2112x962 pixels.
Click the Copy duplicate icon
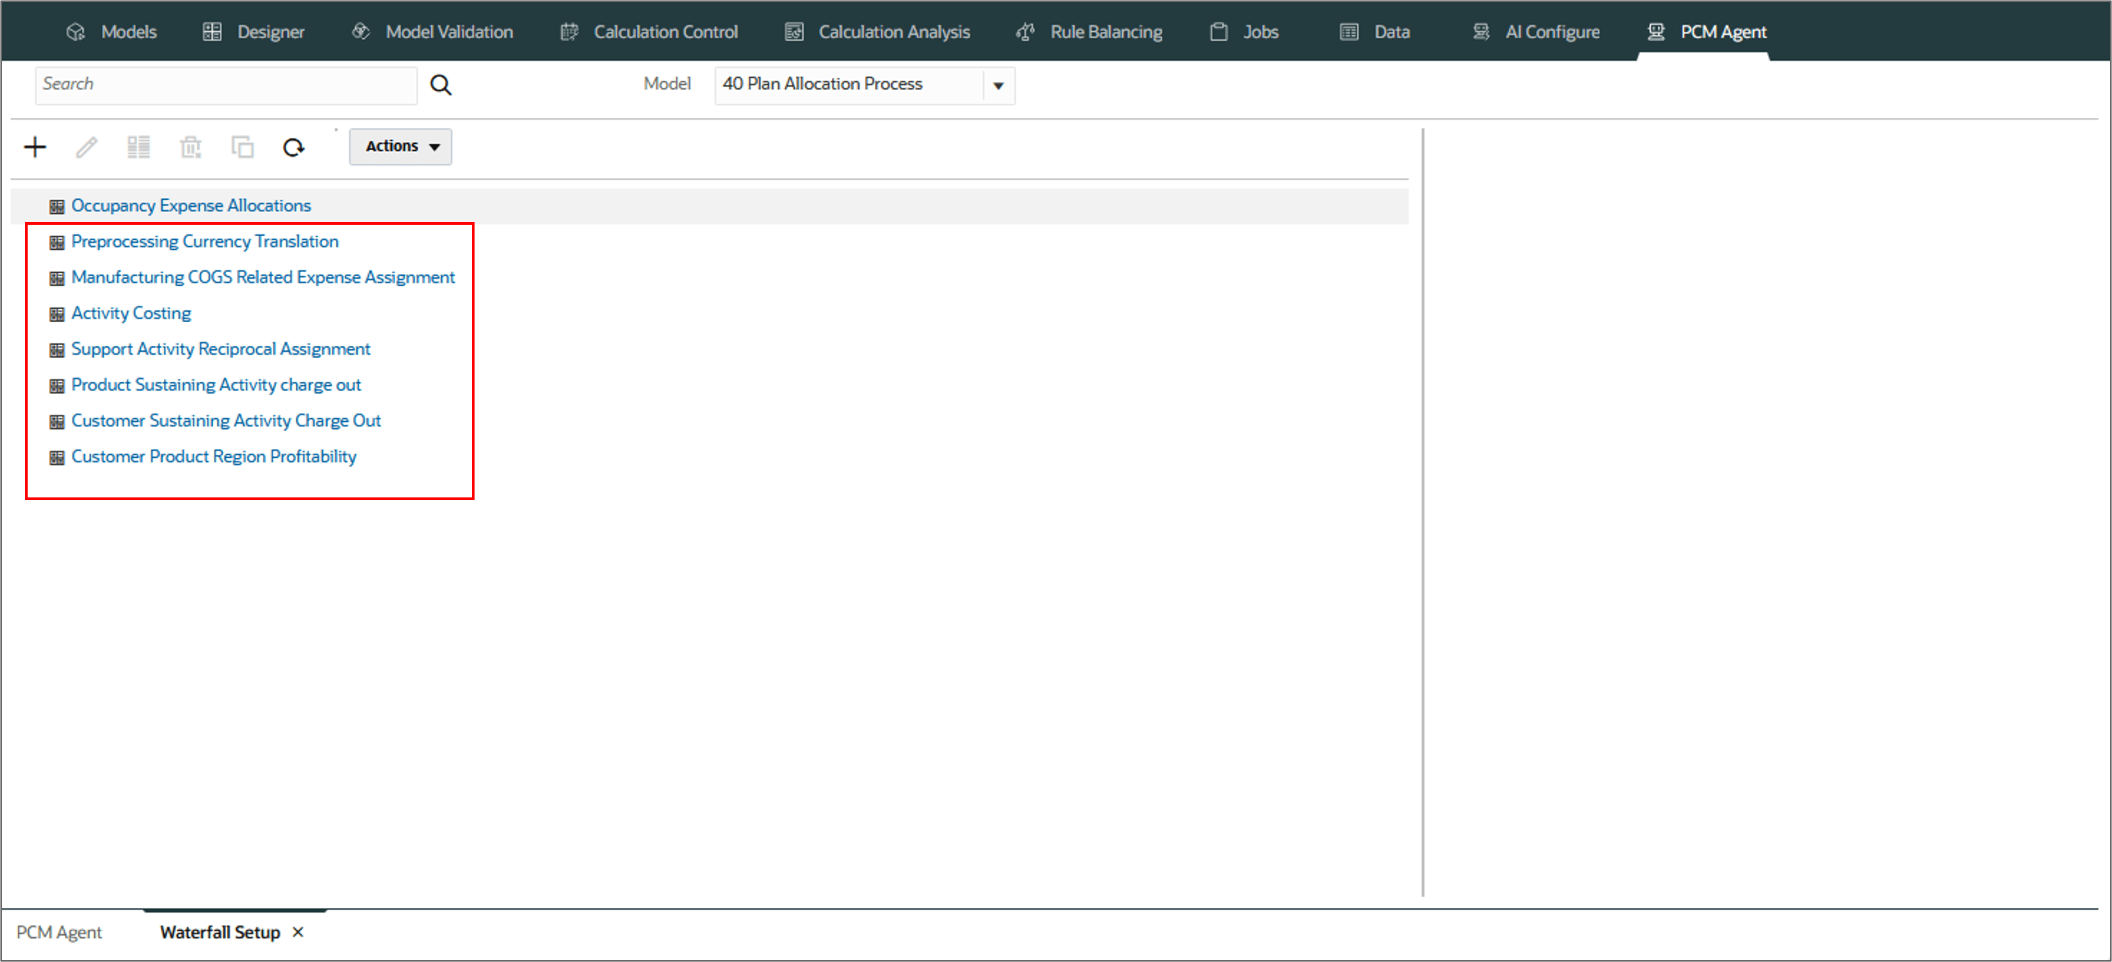point(242,148)
